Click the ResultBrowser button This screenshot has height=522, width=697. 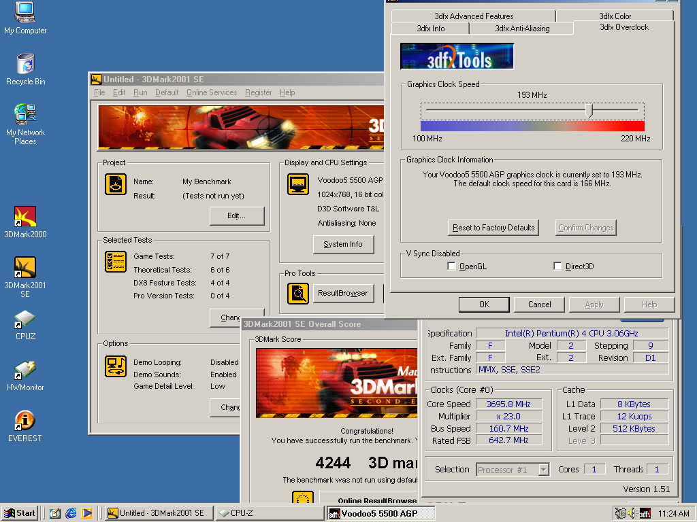[x=343, y=294]
